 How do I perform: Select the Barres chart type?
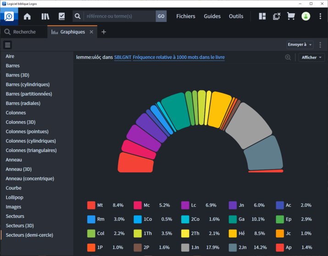pos(13,65)
